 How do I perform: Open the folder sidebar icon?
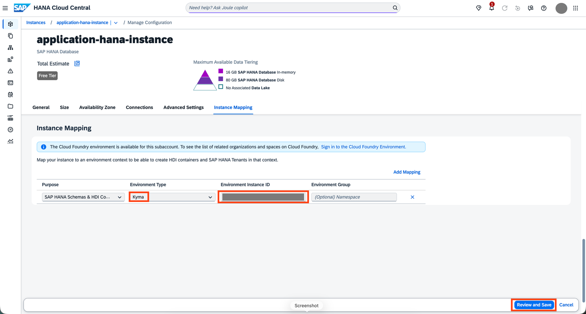click(x=11, y=106)
